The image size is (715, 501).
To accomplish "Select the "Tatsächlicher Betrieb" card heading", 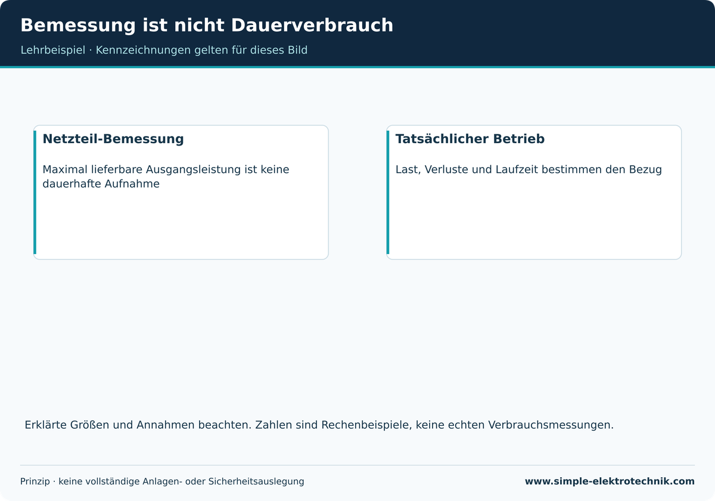I will 470,139.
